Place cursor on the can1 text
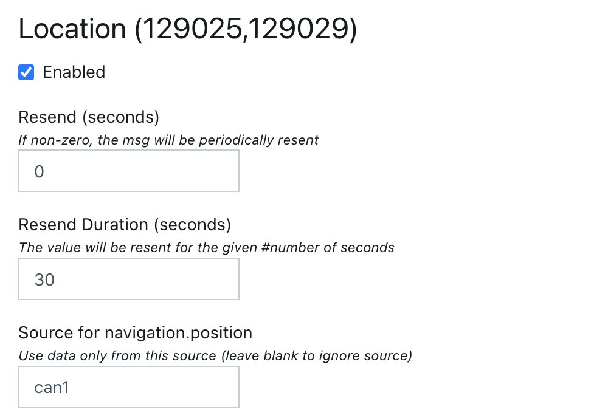608x418 pixels. [x=52, y=388]
